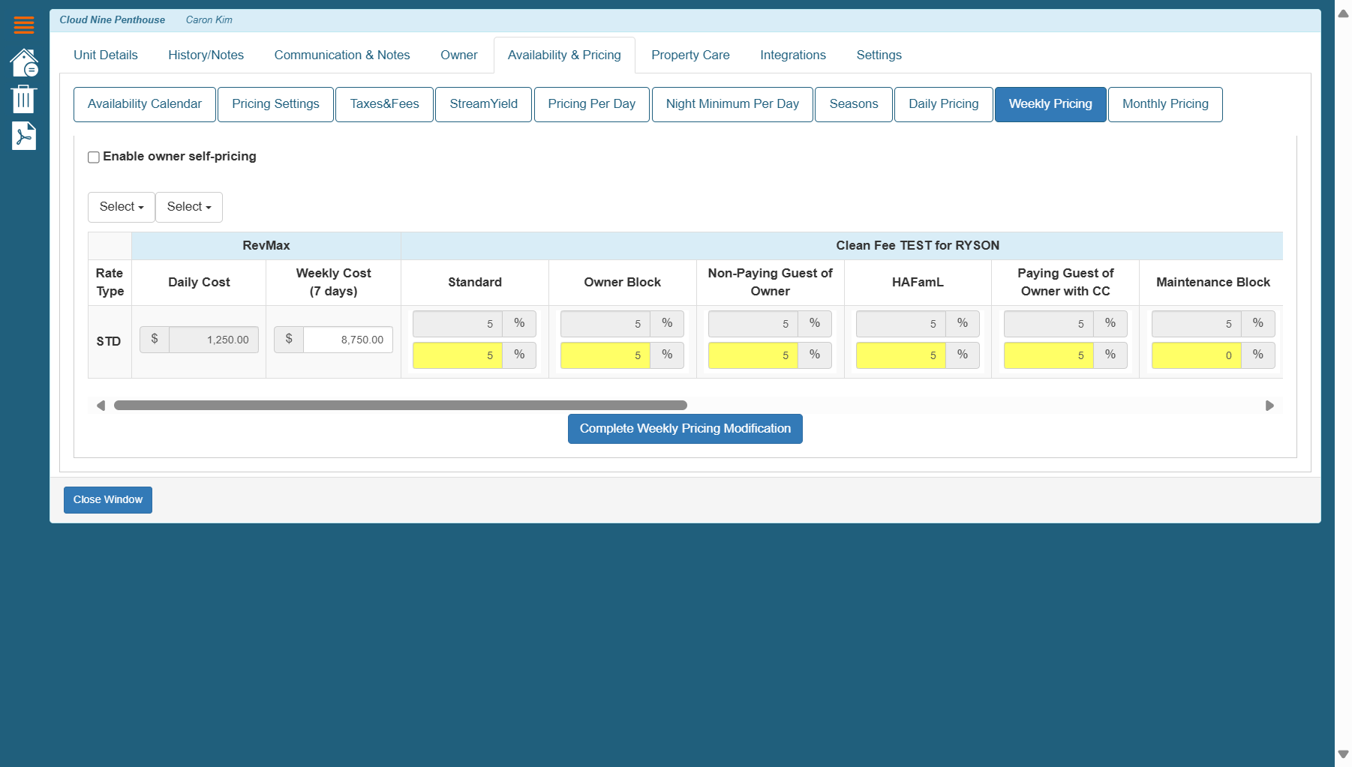Open Availability Calendar sub-tab
This screenshot has width=1352, height=767.
[x=145, y=104]
